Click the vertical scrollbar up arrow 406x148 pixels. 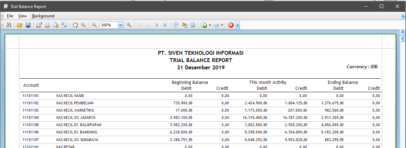pos(403,32)
